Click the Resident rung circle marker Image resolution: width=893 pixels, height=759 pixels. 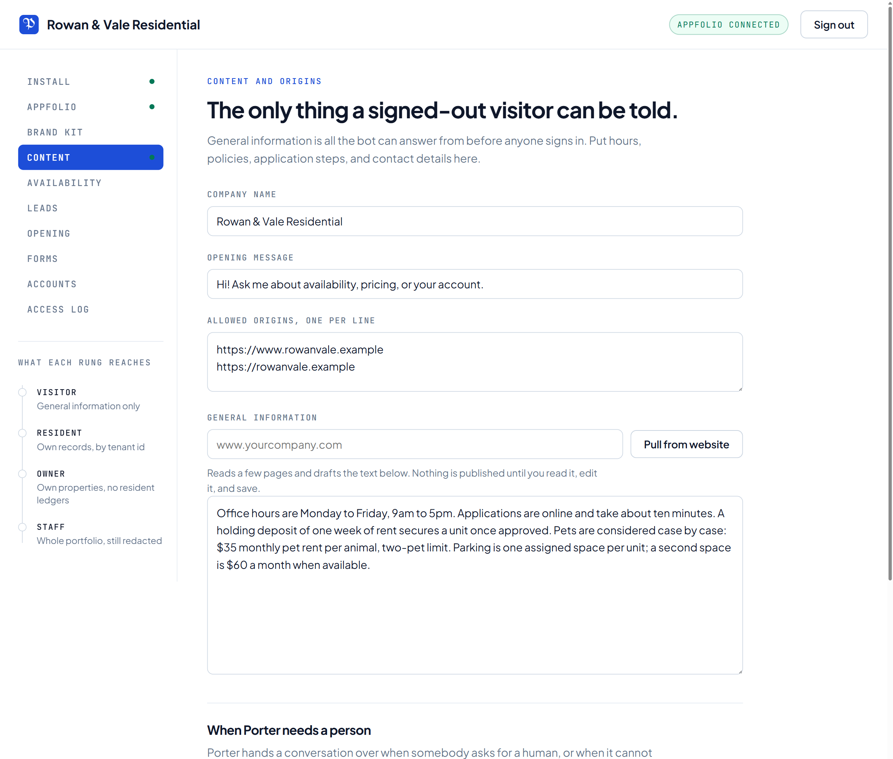click(22, 433)
